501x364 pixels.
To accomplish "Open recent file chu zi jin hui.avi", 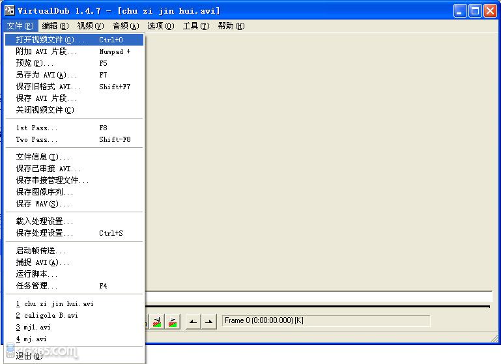I will pos(74,303).
